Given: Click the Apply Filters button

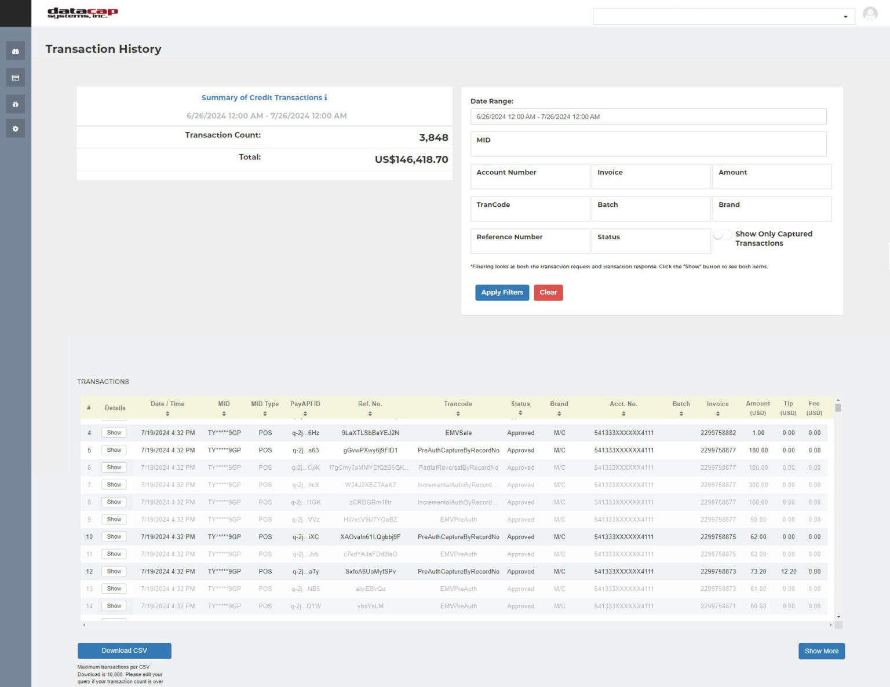Looking at the screenshot, I should point(502,293).
